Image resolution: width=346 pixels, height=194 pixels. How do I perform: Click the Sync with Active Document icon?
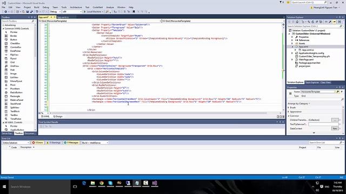tap(309, 22)
